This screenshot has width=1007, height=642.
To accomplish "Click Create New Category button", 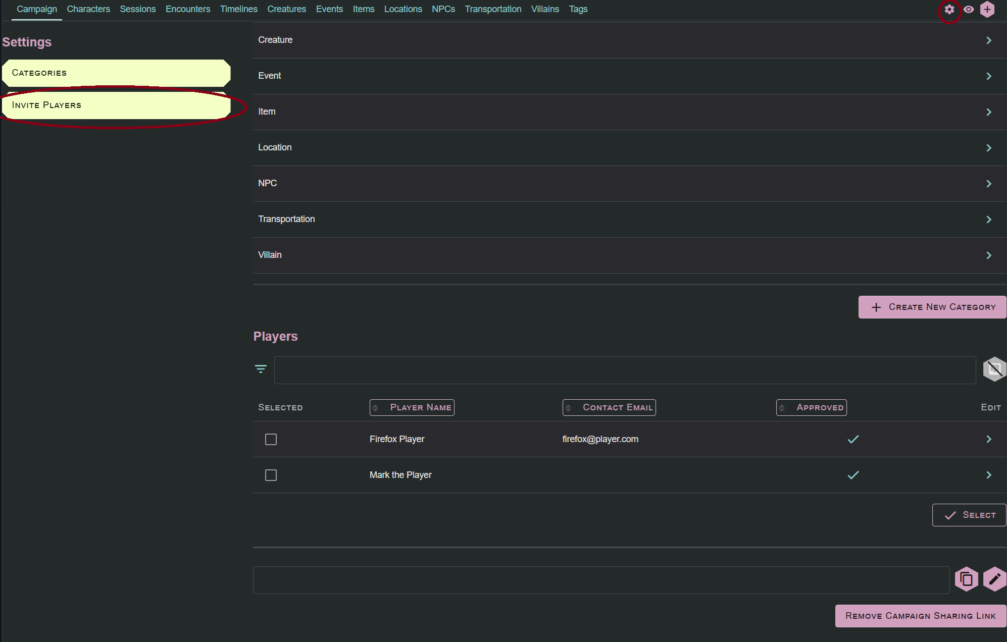I will pos(932,307).
